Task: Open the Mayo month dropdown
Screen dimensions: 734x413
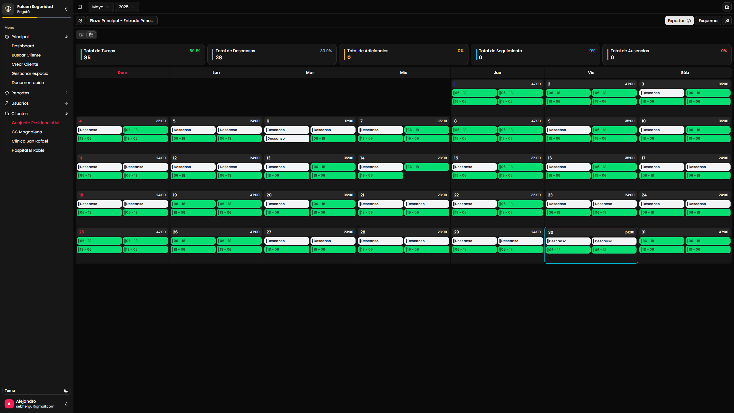Action: 101,7
